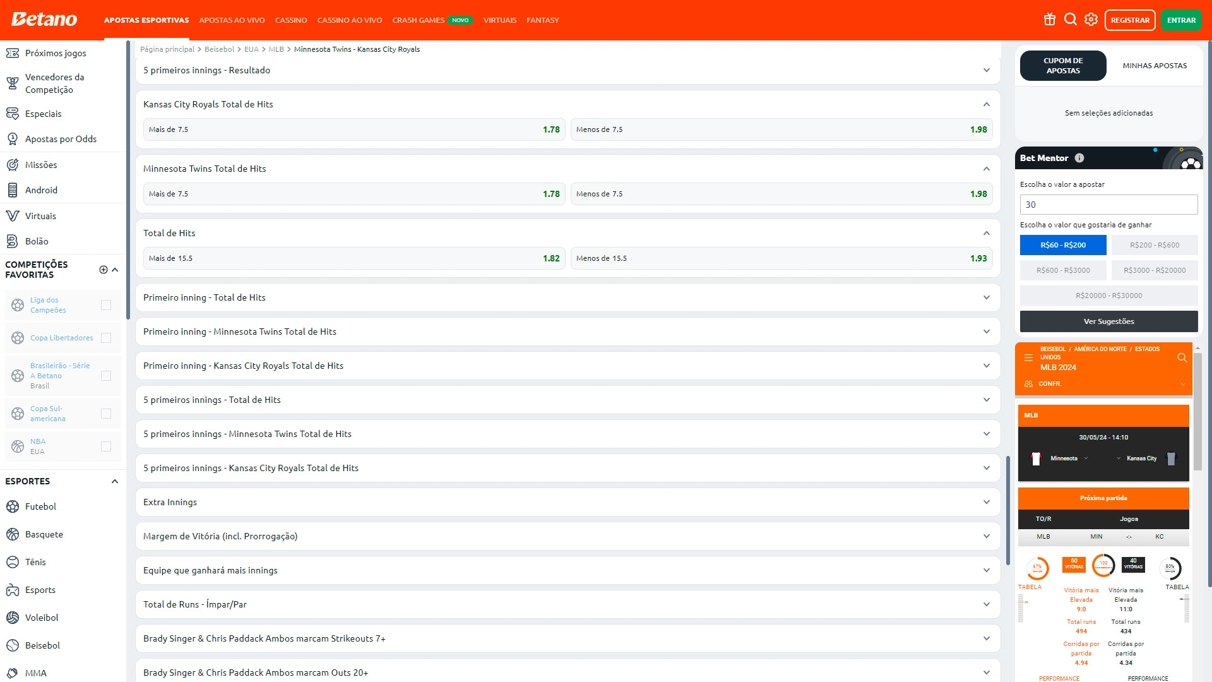Expand the Extra Innings market
Image resolution: width=1212 pixels, height=682 pixels.
986,502
